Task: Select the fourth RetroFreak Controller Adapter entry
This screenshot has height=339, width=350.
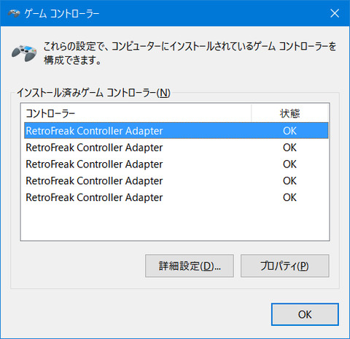Action: 176,180
